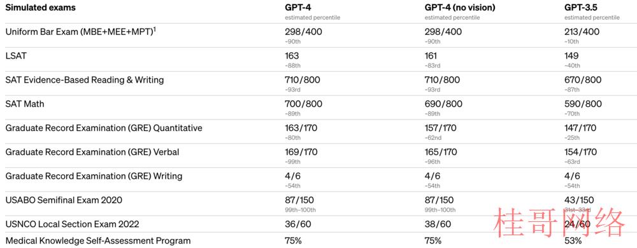This screenshot has width=637, height=248.
Task: Select USNCO Local Section Exam 2022 label
Action: [73, 224]
